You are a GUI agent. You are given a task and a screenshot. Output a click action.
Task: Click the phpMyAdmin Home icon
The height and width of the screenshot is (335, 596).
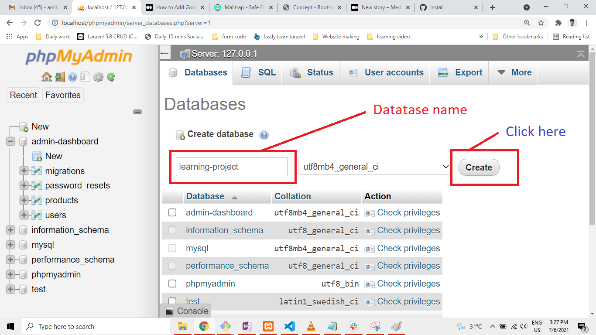tap(46, 77)
